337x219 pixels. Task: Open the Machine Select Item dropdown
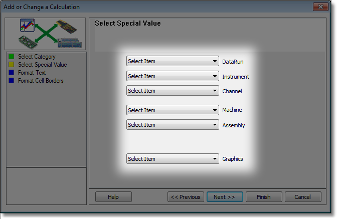pos(173,110)
